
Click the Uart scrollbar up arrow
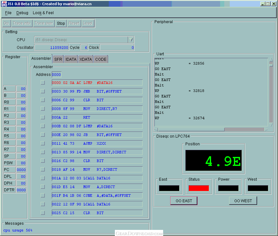click(271, 59)
